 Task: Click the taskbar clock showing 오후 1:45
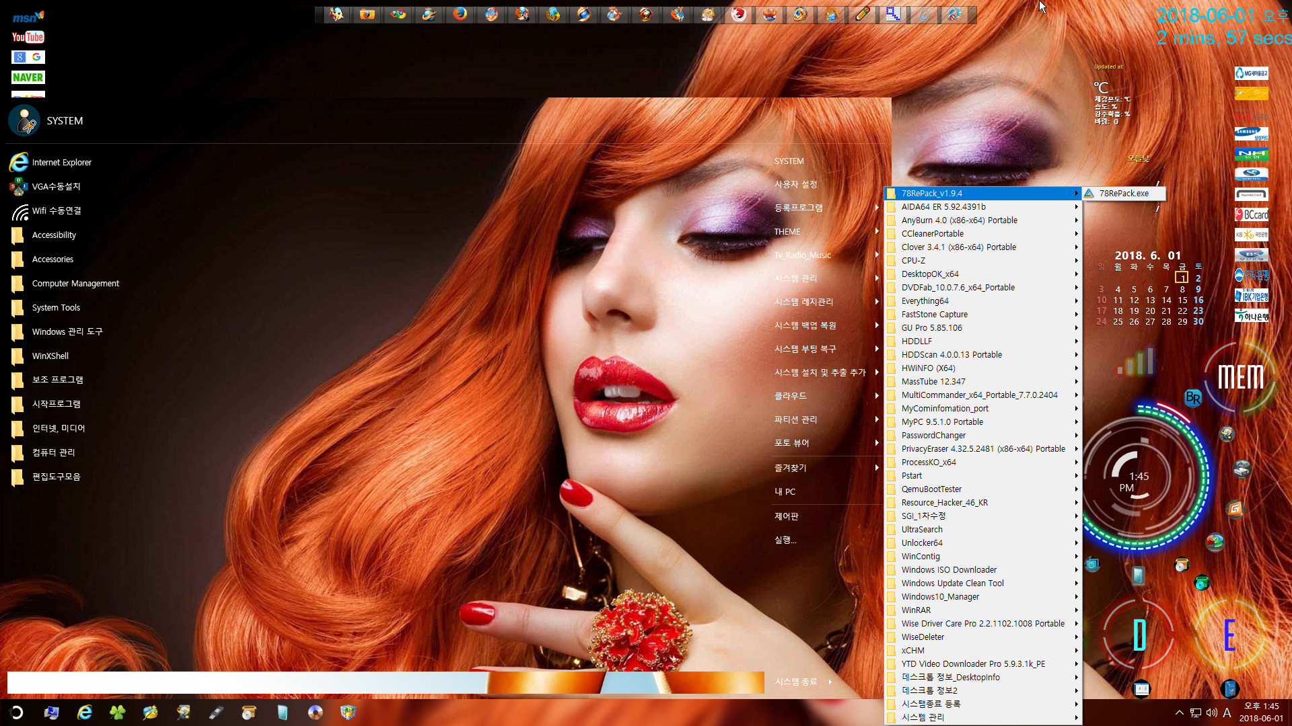click(1261, 713)
